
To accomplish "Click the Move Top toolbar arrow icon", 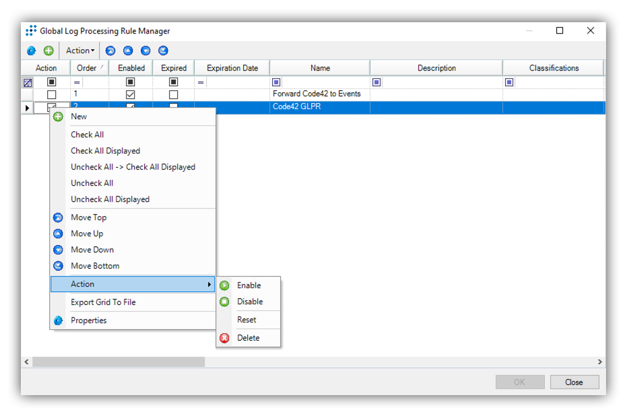I will coord(110,50).
